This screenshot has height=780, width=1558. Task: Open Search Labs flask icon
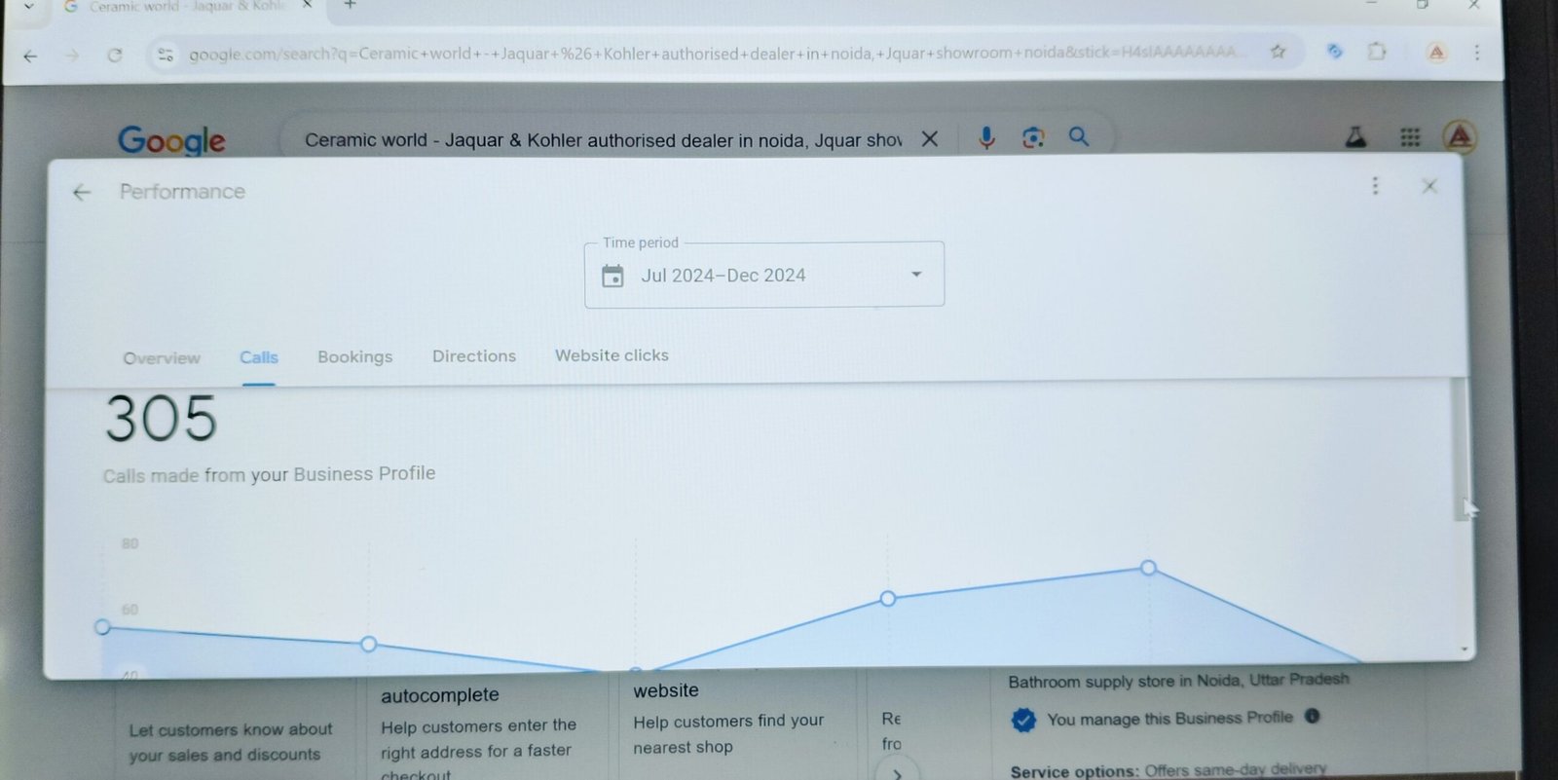(x=1355, y=136)
